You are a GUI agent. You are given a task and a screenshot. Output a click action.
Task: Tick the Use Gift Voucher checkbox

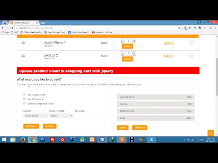(x=24, y=99)
